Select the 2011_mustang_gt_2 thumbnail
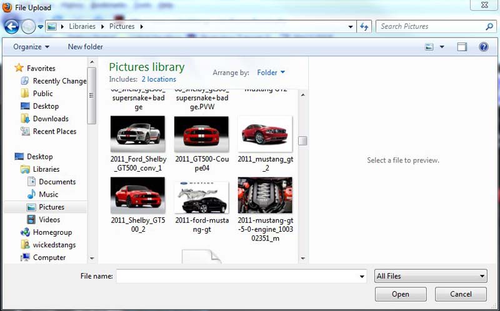The width and height of the screenshot is (500, 311). coord(265,134)
